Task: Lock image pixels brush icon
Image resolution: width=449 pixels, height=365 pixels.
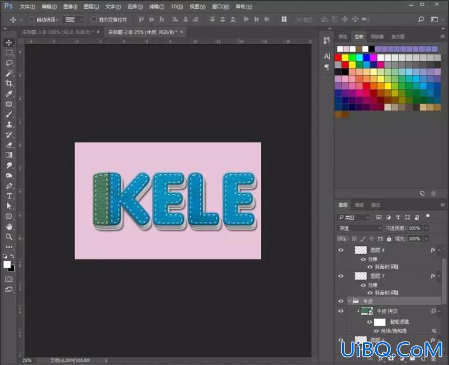Action: [x=363, y=238]
